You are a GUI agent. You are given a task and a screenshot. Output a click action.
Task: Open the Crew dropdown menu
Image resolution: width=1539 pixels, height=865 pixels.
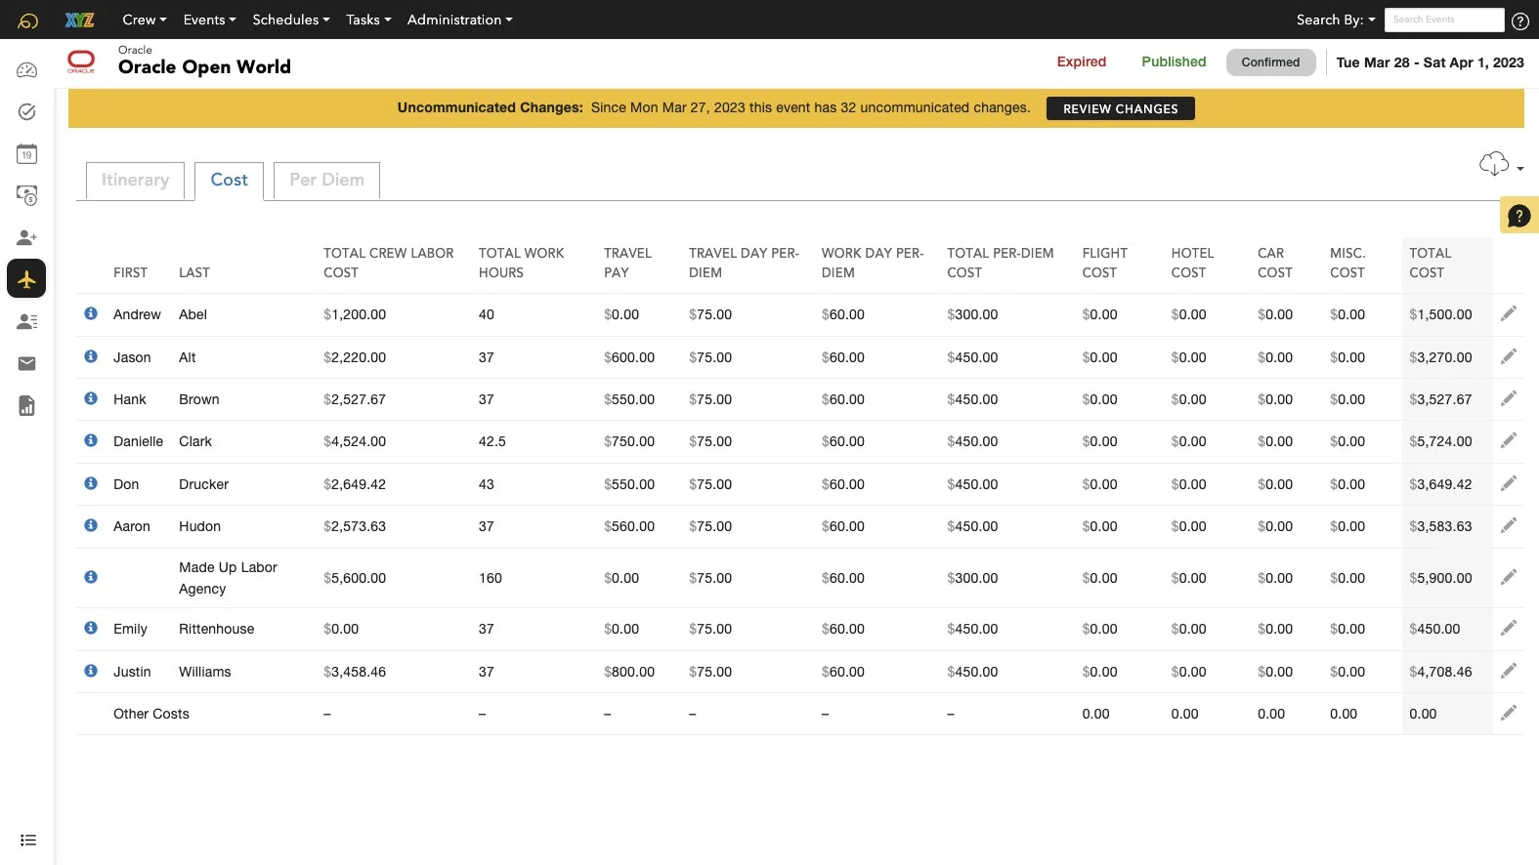tap(145, 20)
